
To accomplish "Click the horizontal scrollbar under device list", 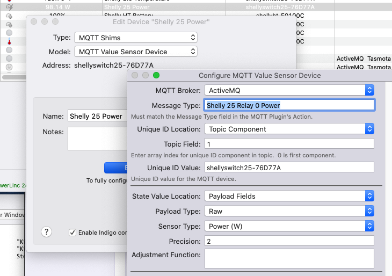I will tap(14, 77).
